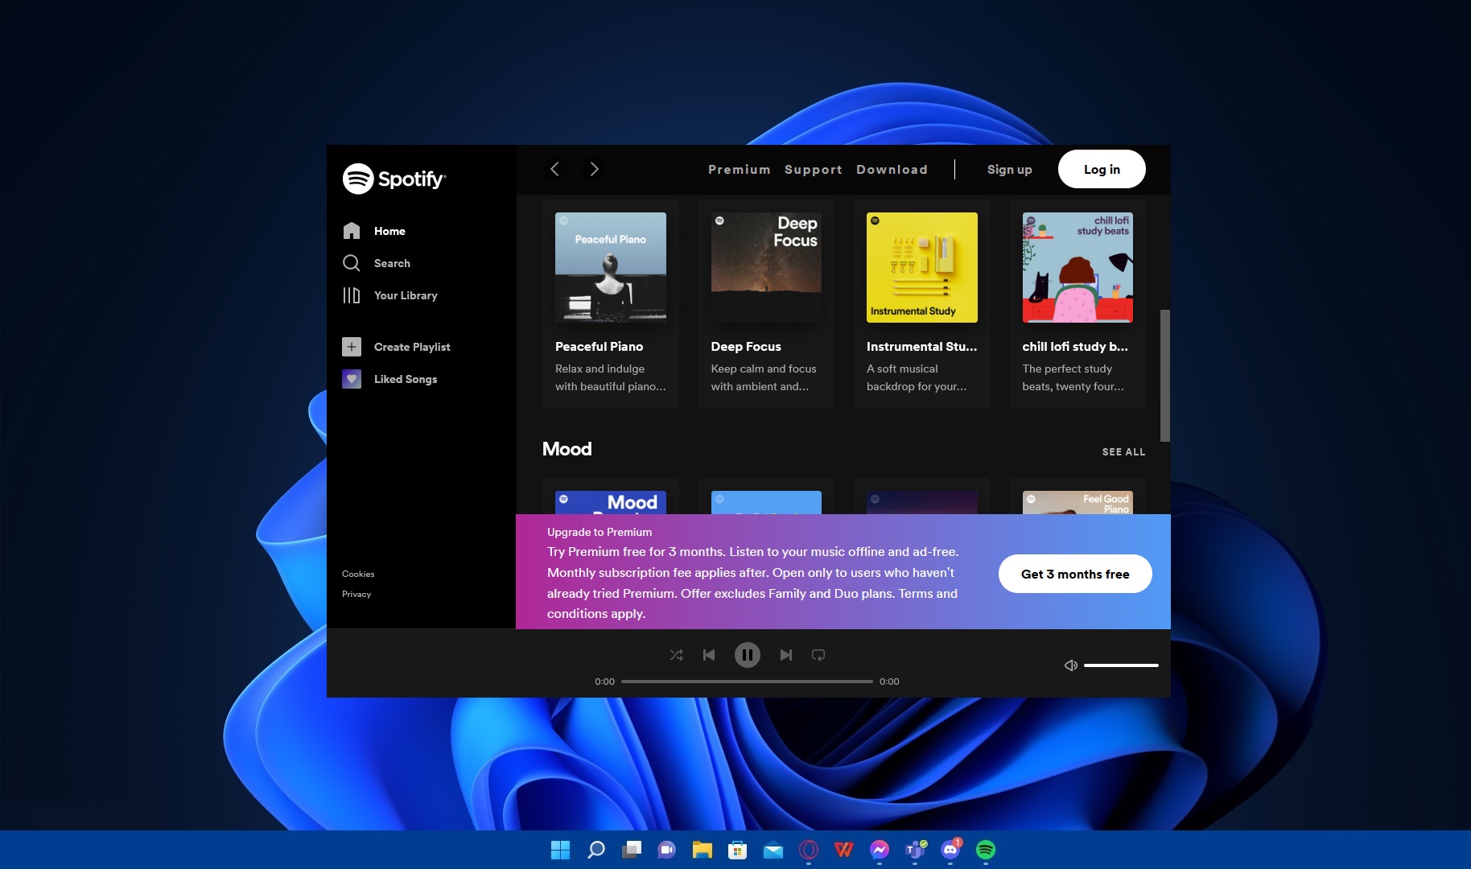
Task: Click the Spotify logo
Action: pyautogui.click(x=394, y=179)
